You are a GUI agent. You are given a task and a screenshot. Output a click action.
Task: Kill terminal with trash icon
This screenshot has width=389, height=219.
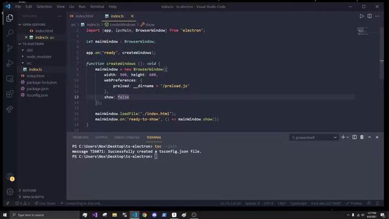click(362, 137)
